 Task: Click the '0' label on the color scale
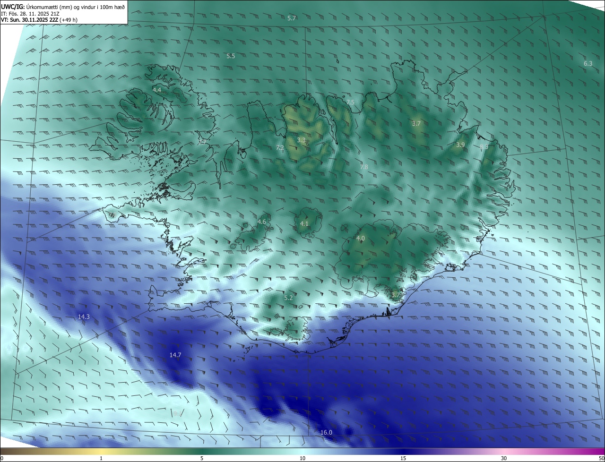1,458
